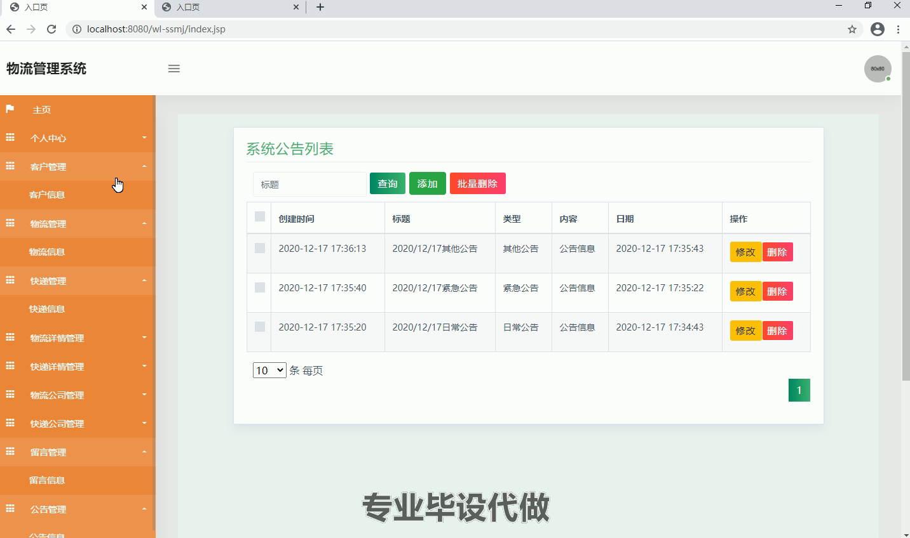Click the grid icon beside 个人中心

10,137
